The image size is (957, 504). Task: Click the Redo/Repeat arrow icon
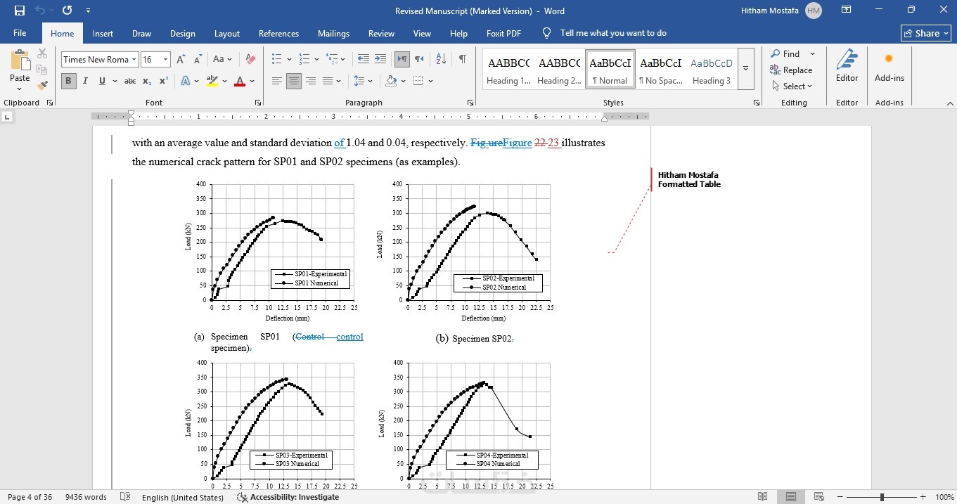tap(68, 11)
